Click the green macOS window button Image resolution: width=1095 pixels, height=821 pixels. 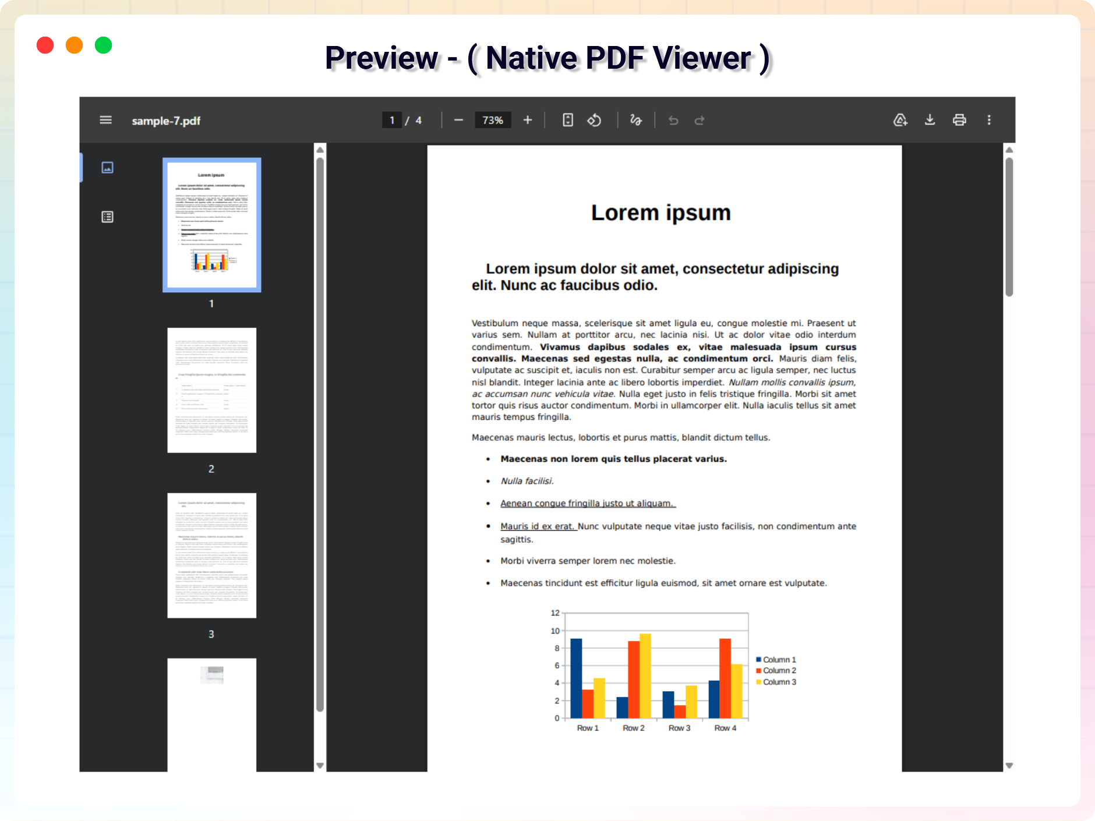tap(103, 45)
